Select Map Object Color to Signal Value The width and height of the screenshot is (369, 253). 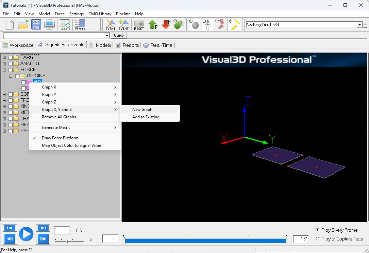(x=75, y=145)
